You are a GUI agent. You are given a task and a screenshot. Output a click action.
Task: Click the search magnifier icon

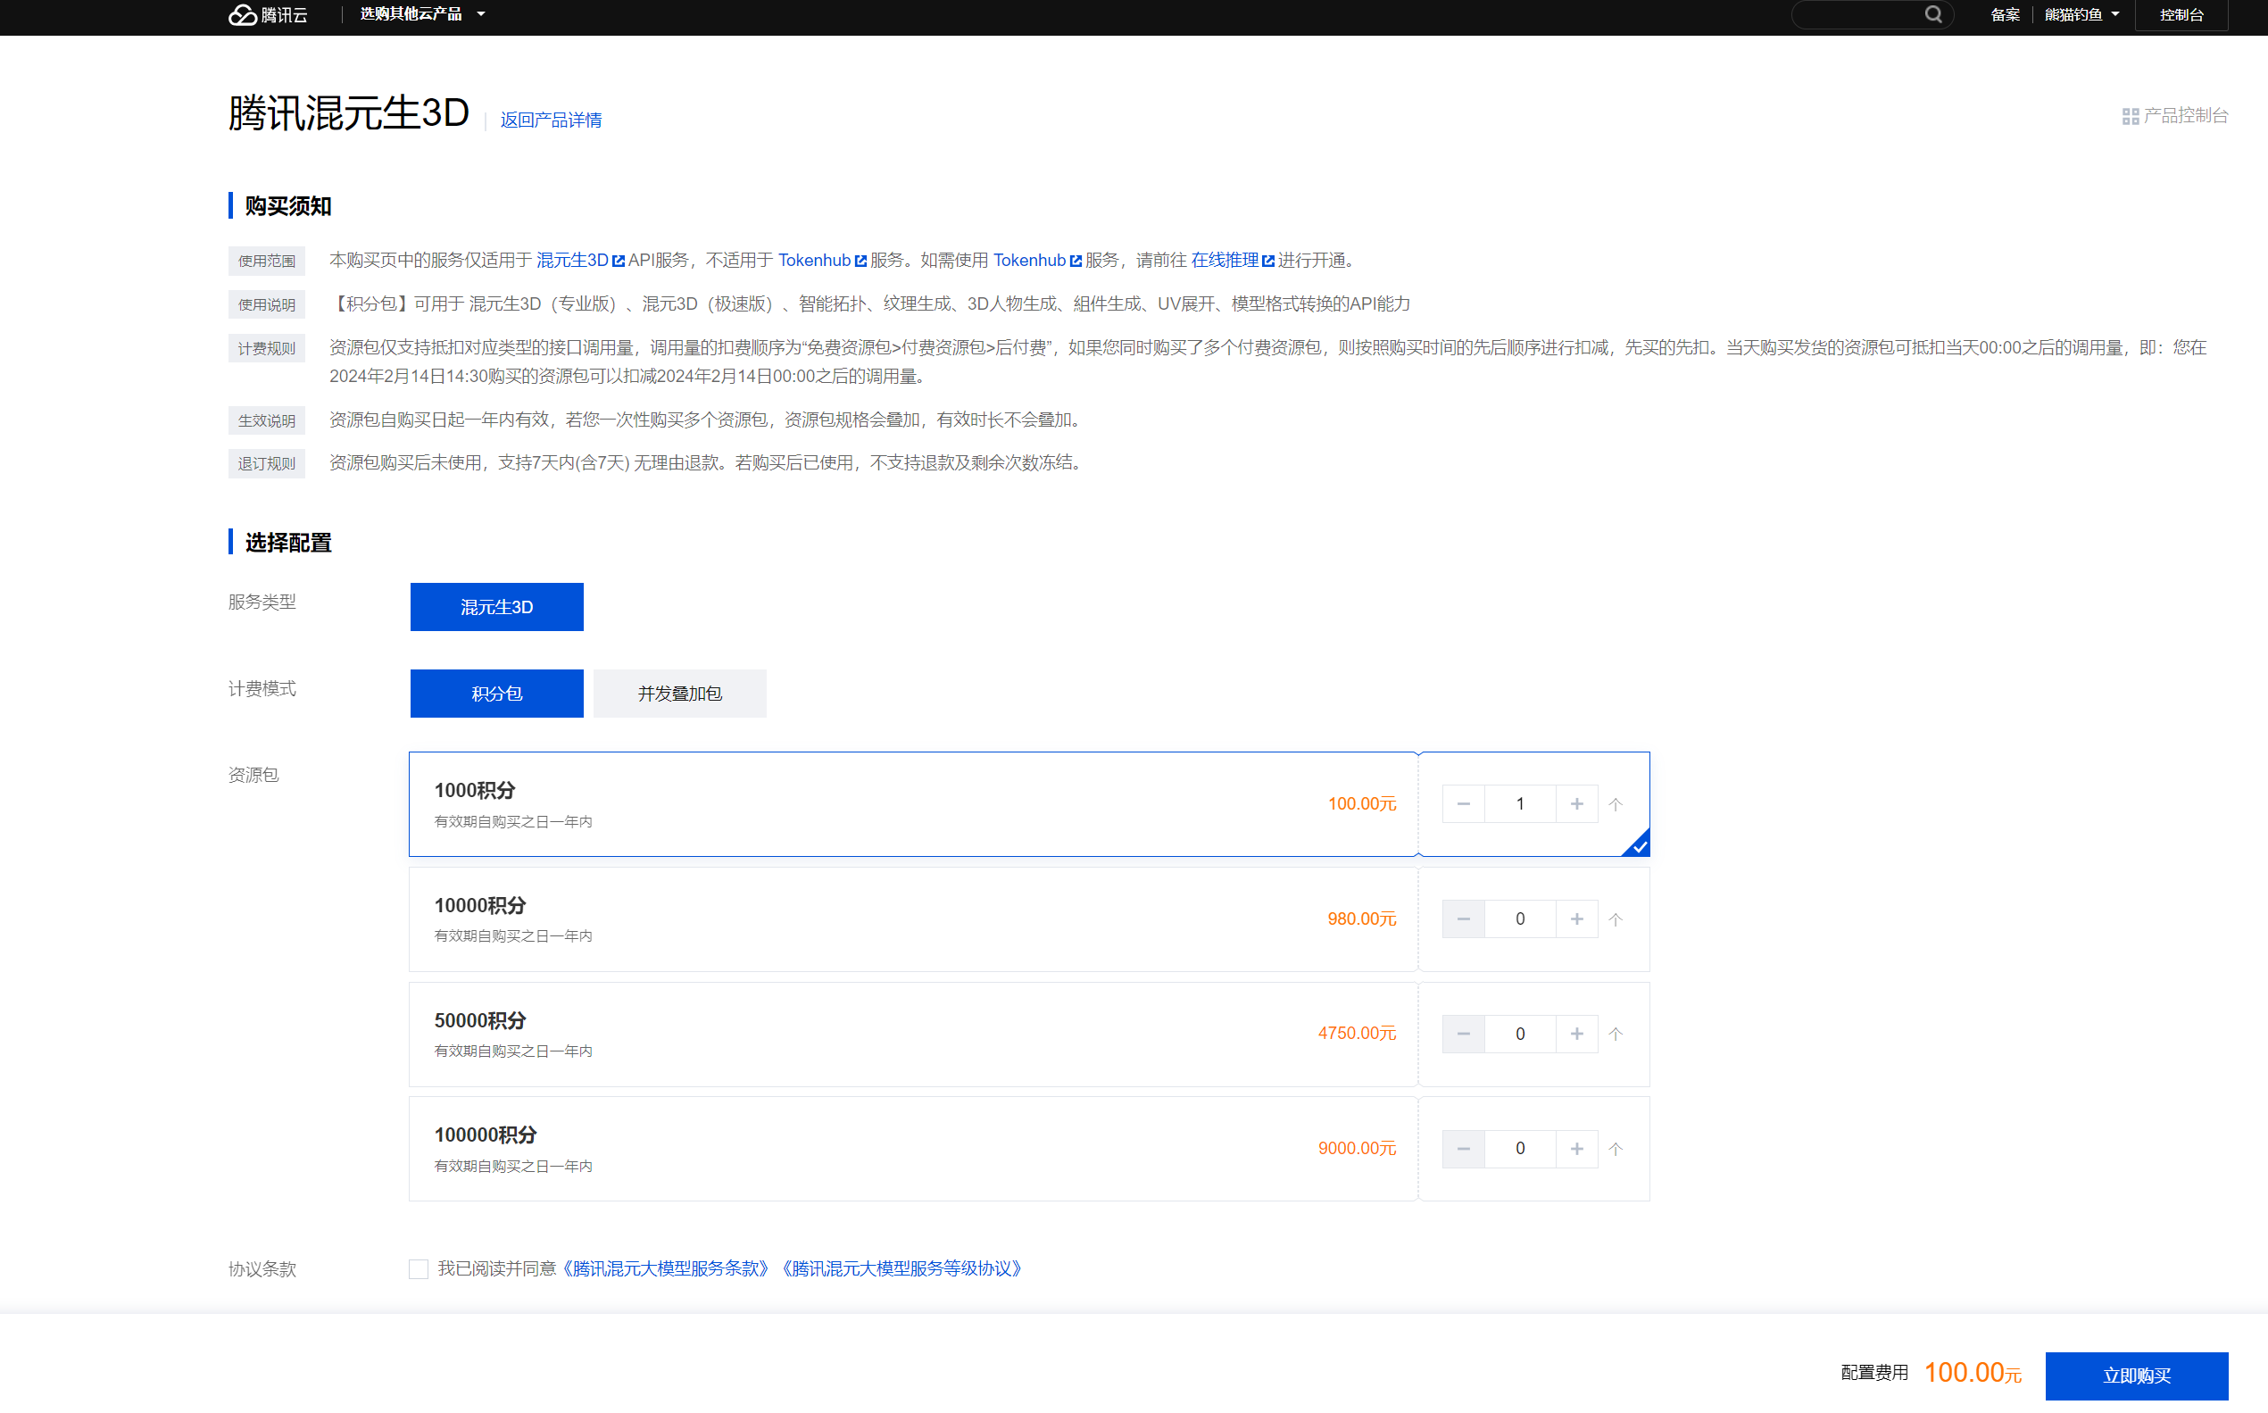pyautogui.click(x=1932, y=14)
